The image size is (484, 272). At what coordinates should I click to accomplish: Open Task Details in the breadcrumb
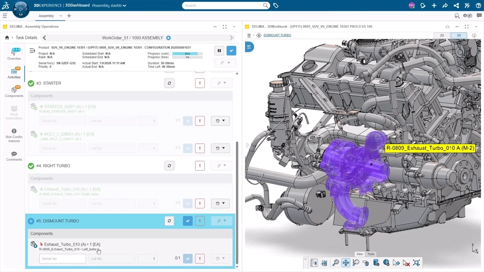pyautogui.click(x=26, y=38)
